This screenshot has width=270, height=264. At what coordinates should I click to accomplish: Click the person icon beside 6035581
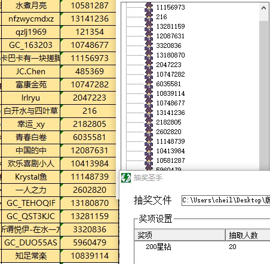pos(149,84)
